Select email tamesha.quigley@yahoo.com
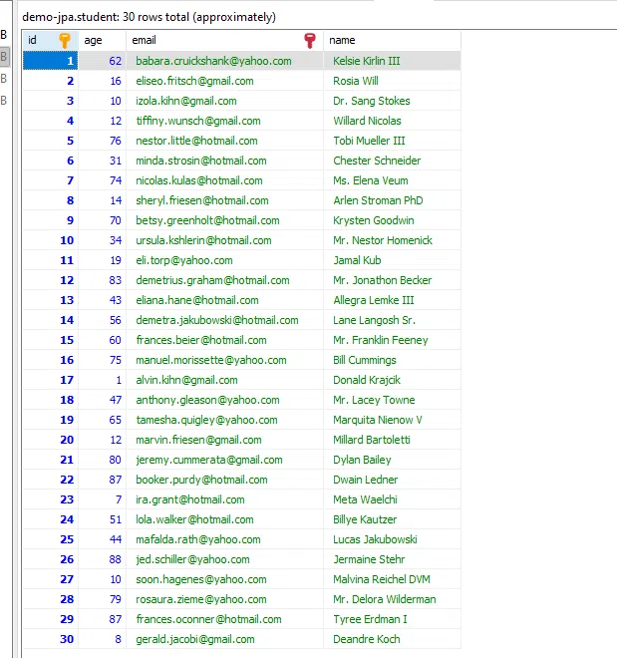617x658 pixels. (206, 420)
